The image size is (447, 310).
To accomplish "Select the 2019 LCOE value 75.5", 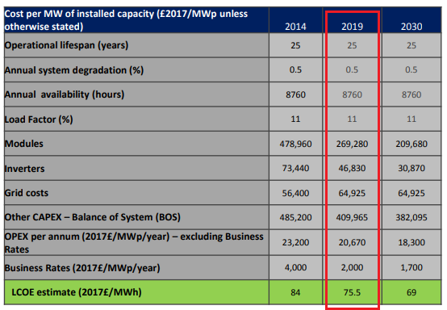I will [x=352, y=292].
